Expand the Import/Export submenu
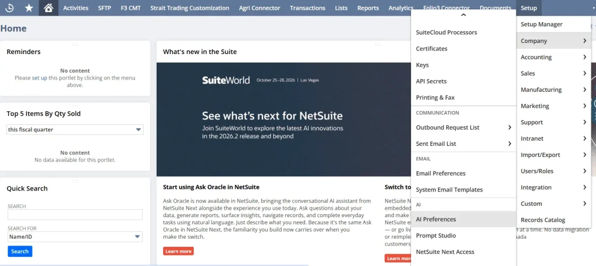 pyautogui.click(x=554, y=155)
